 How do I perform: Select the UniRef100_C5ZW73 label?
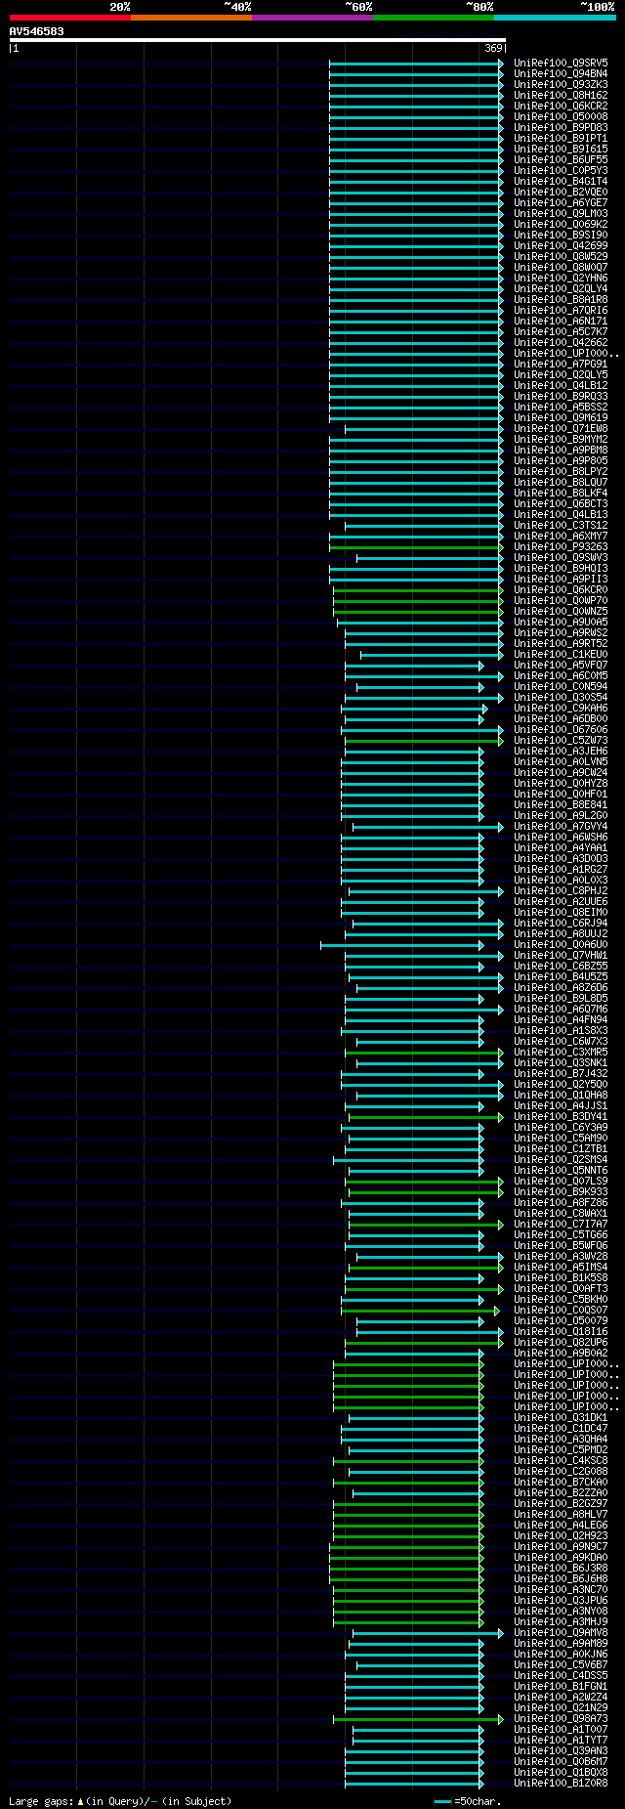pyautogui.click(x=561, y=740)
